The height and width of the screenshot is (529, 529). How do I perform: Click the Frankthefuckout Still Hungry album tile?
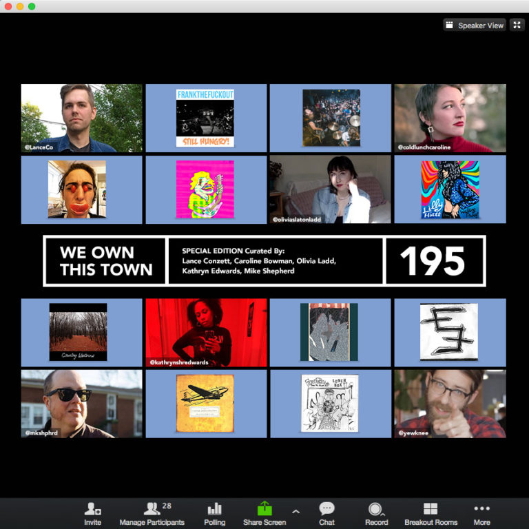click(205, 118)
